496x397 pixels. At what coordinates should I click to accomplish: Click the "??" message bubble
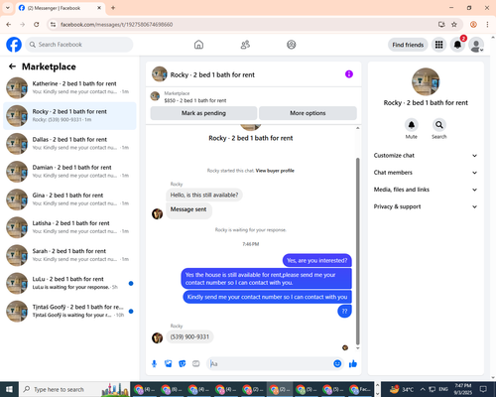tap(344, 311)
